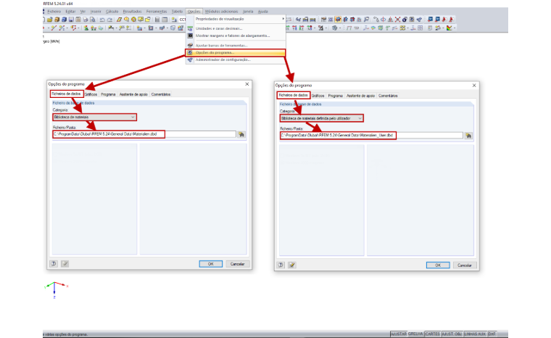Browse file path in Materialien.dbd dialog

[241, 134]
